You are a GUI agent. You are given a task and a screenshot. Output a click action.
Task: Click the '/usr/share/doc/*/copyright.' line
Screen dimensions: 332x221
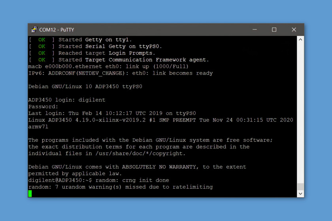tap(107, 154)
